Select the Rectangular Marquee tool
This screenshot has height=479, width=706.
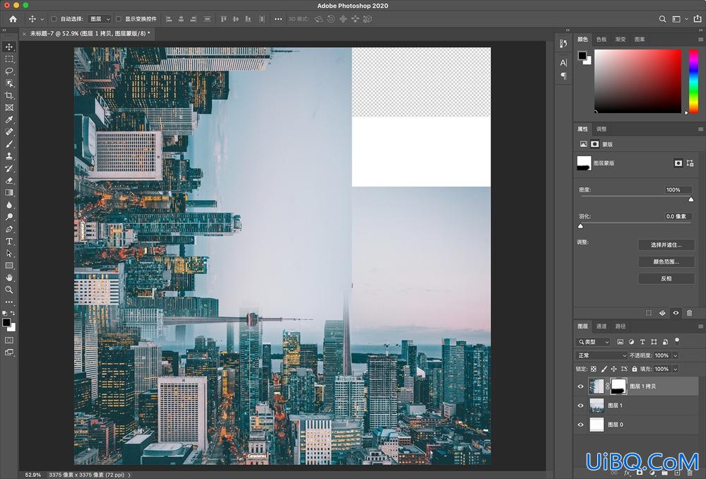click(x=9, y=59)
